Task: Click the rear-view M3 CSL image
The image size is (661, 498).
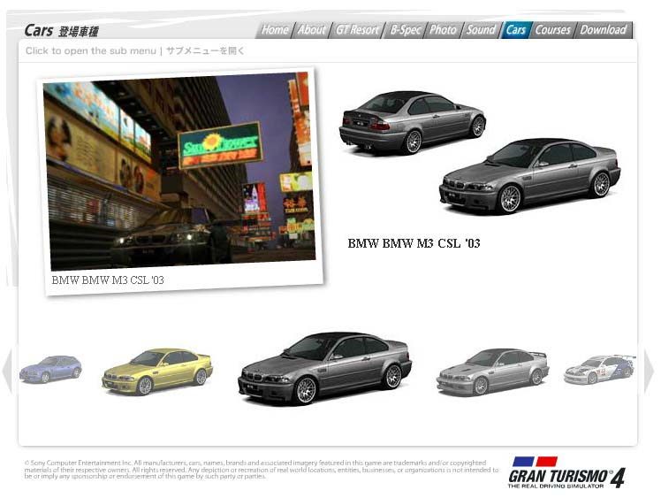Action: click(x=413, y=122)
